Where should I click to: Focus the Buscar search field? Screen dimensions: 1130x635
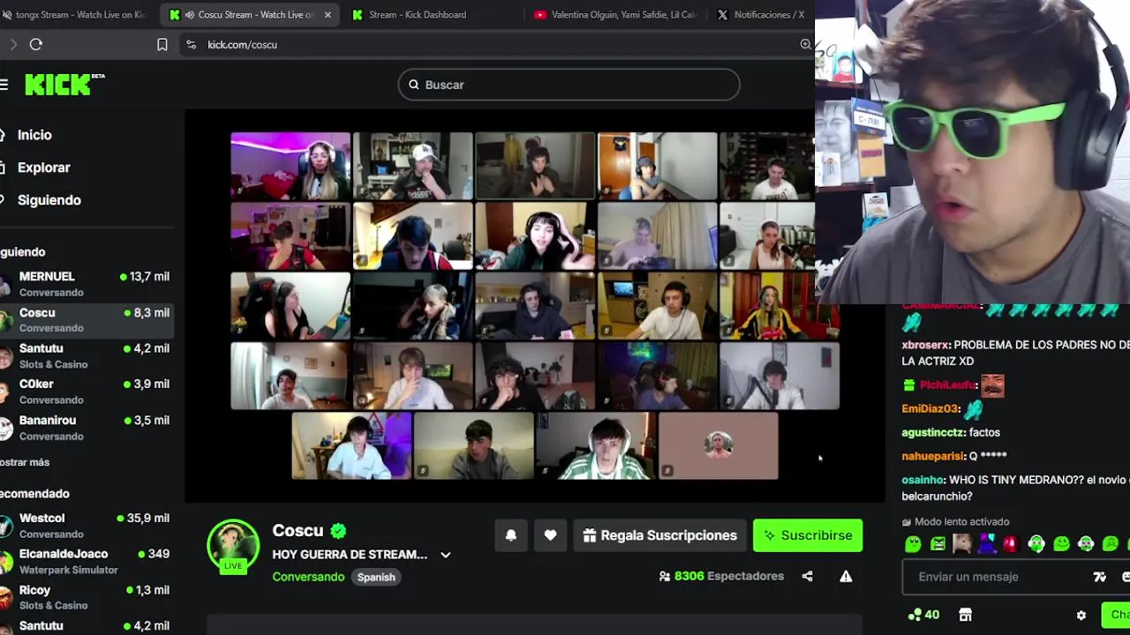[x=569, y=85]
